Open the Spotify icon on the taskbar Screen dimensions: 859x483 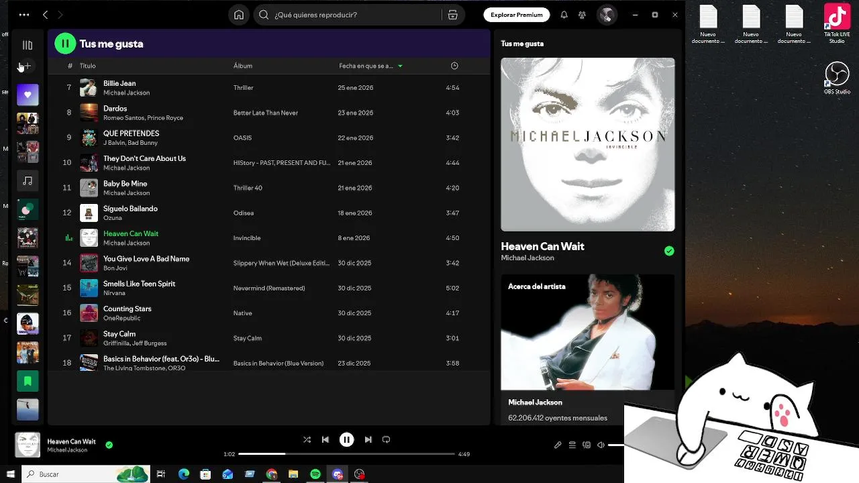(x=315, y=474)
